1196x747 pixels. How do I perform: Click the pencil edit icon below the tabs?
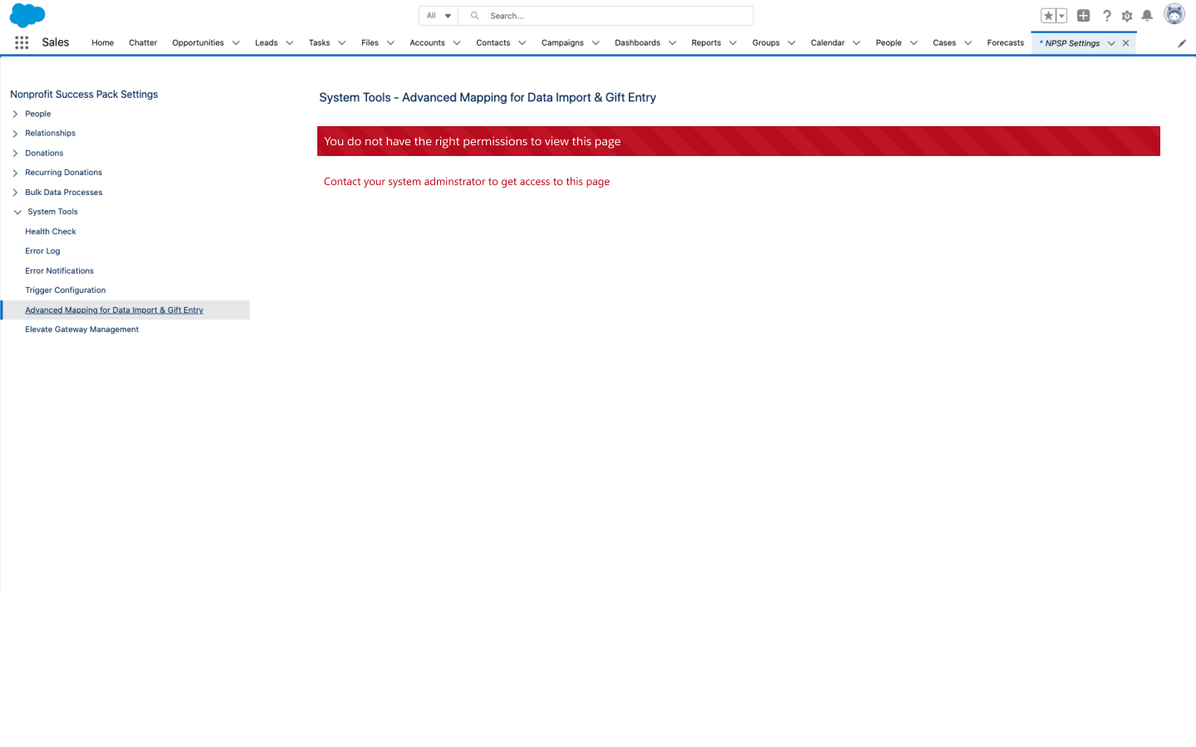coord(1182,42)
